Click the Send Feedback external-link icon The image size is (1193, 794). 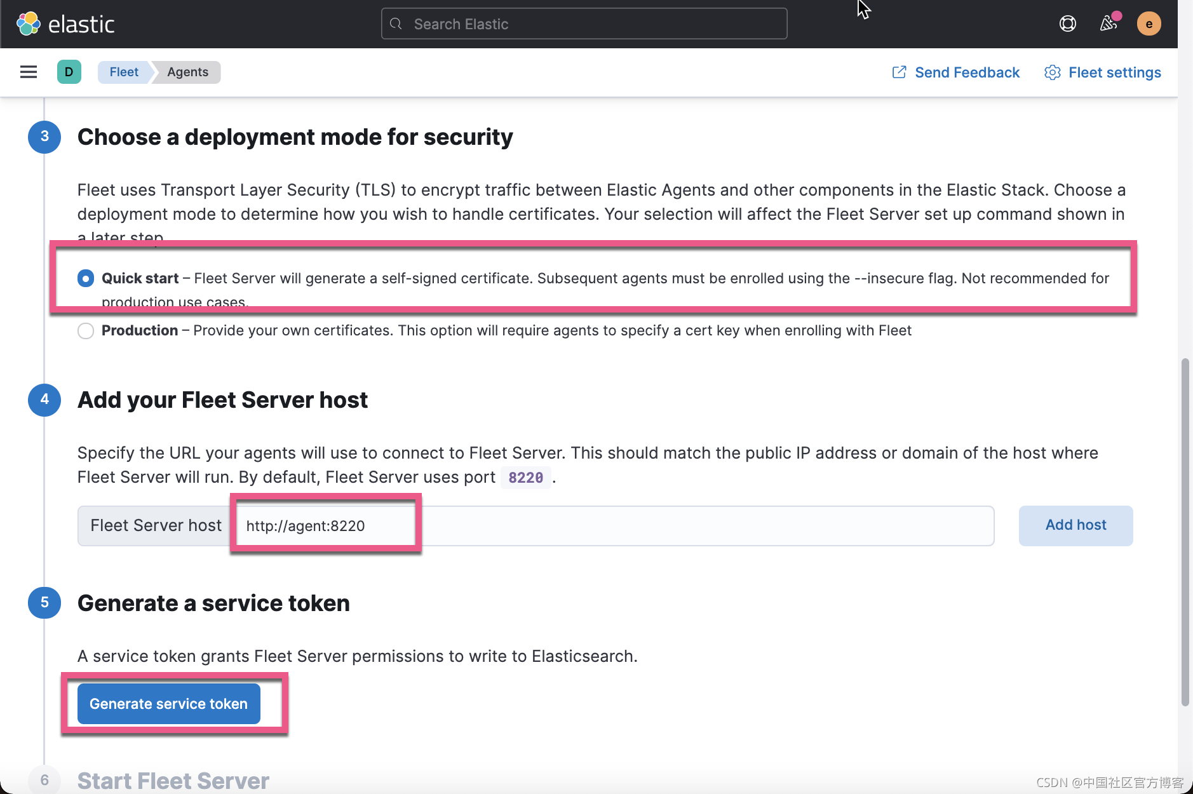[899, 72]
